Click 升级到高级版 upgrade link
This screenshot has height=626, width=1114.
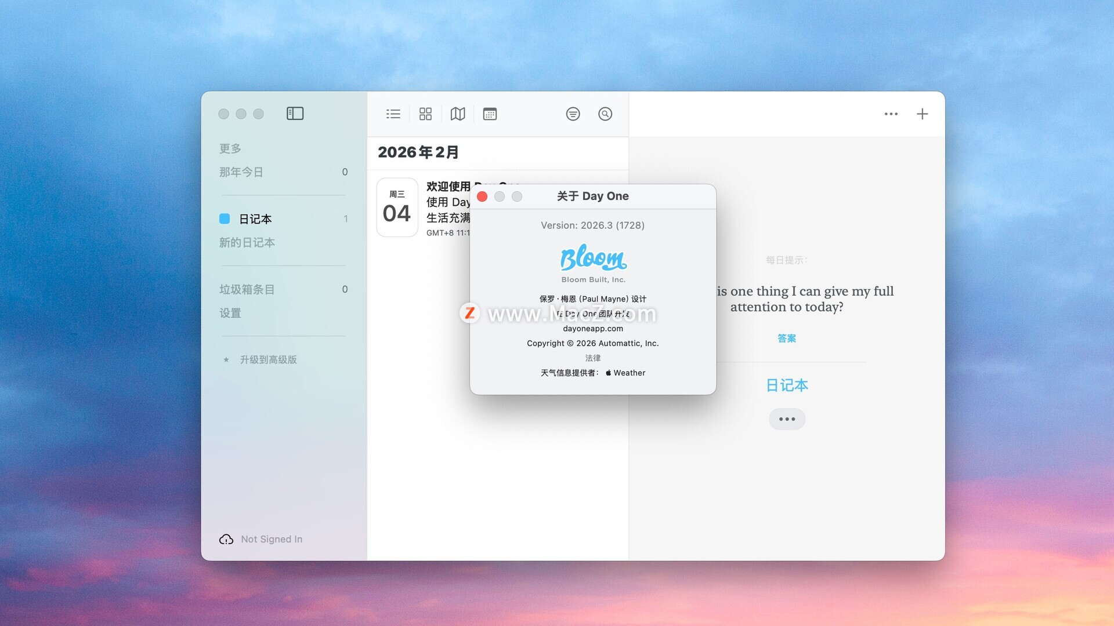pyautogui.click(x=268, y=360)
